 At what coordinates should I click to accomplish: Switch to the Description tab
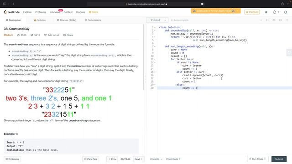[x=13, y=20]
